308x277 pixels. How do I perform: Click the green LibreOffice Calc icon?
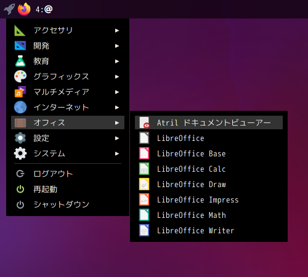(144, 169)
